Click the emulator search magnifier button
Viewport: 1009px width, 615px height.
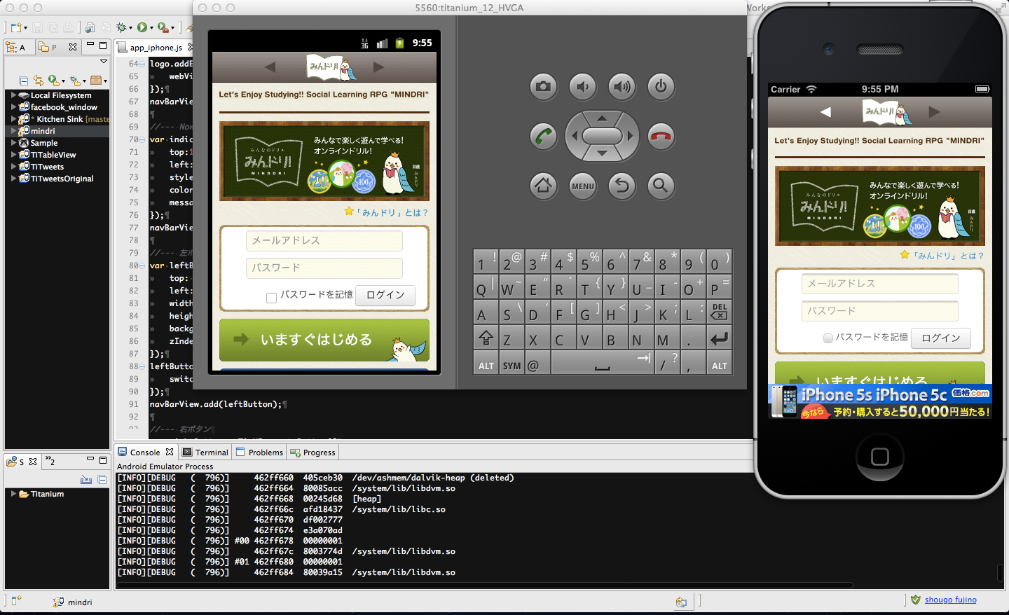pyautogui.click(x=661, y=186)
